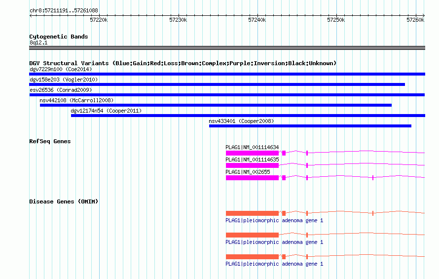Click the 8q12.1 band label
This screenshot has width=439, height=279.
coord(38,42)
